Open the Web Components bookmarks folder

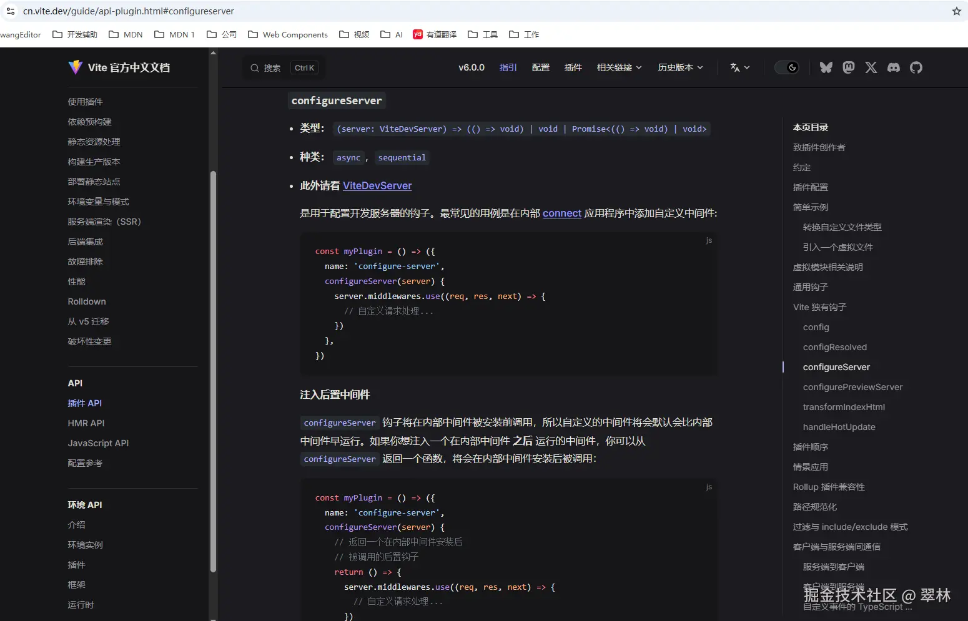(288, 34)
